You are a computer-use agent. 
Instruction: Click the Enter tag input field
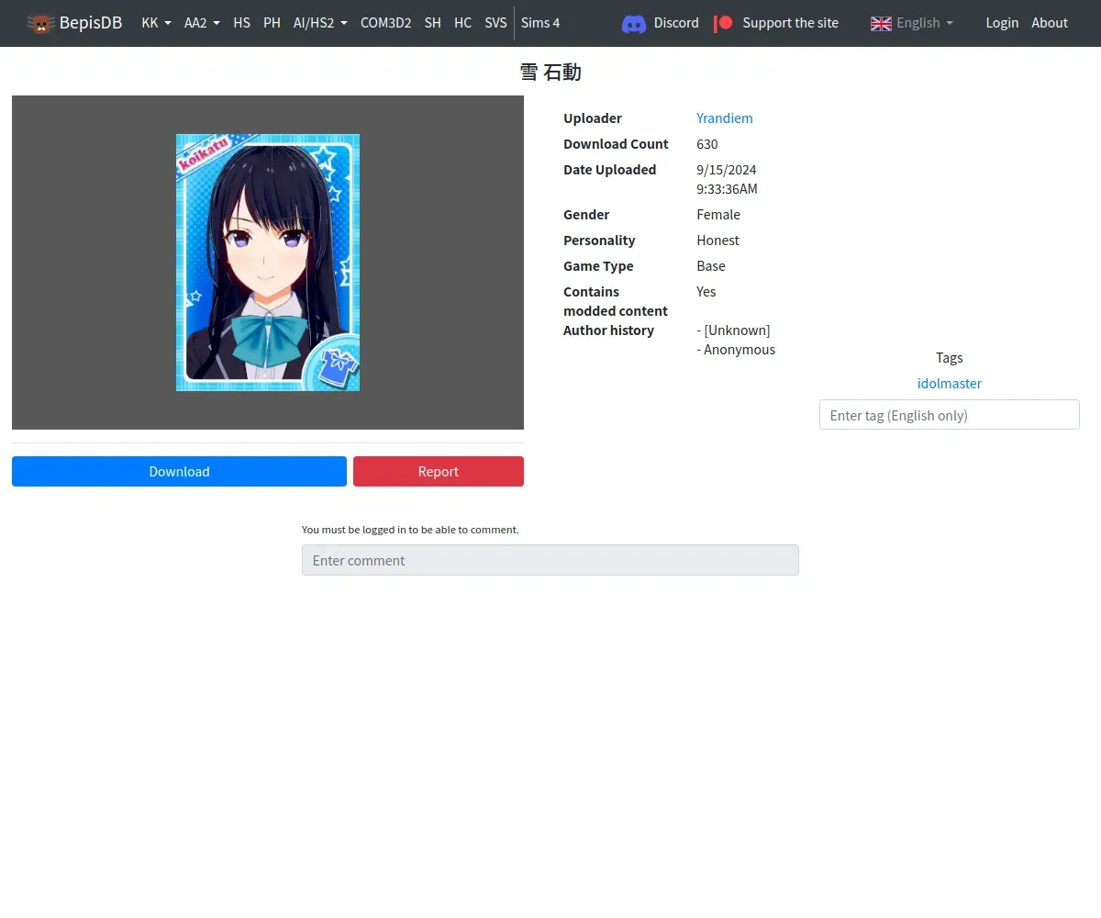click(x=950, y=415)
